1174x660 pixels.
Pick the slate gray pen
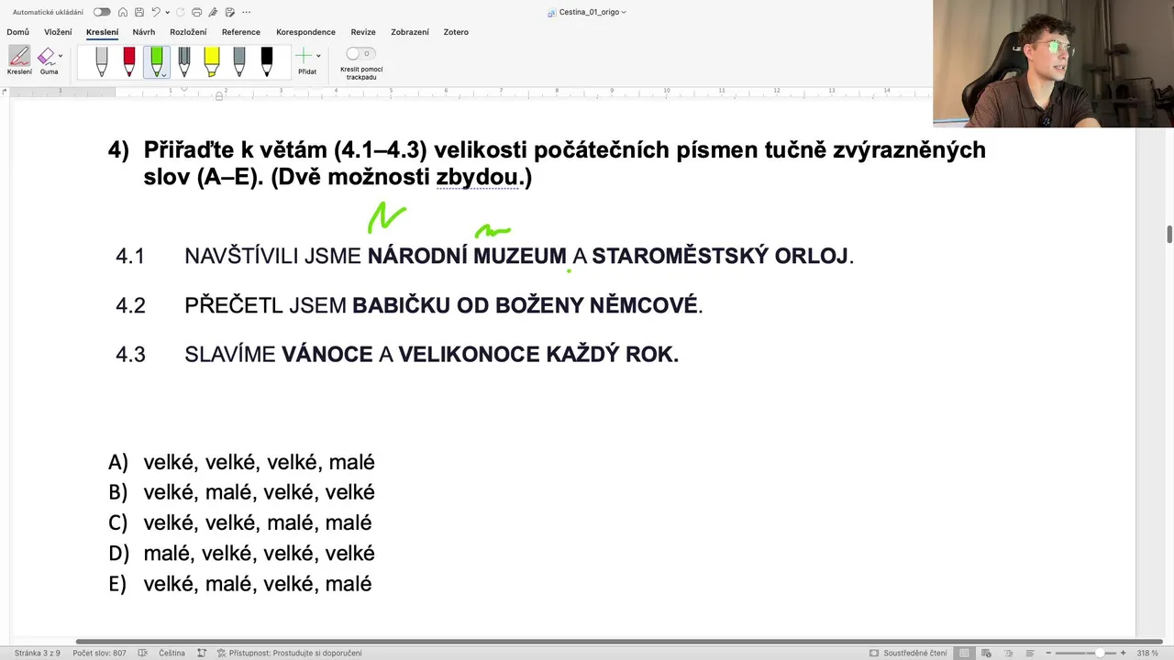(x=239, y=61)
